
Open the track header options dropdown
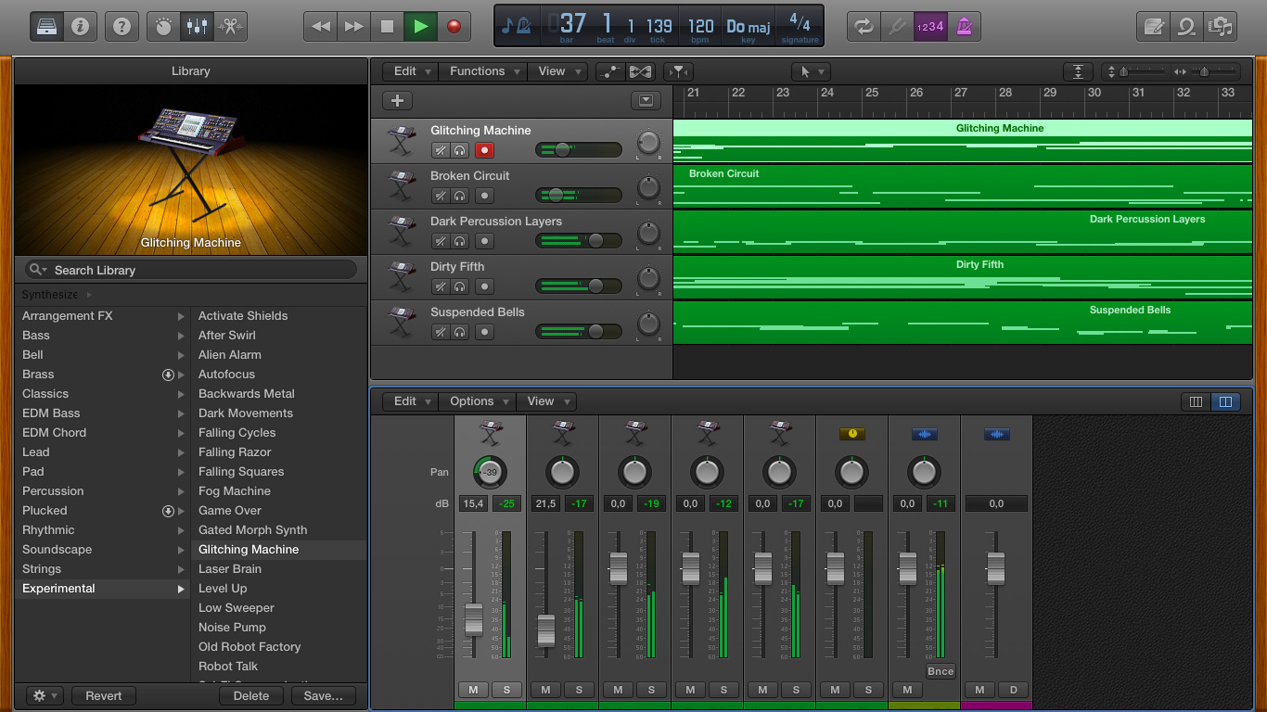[x=646, y=101]
